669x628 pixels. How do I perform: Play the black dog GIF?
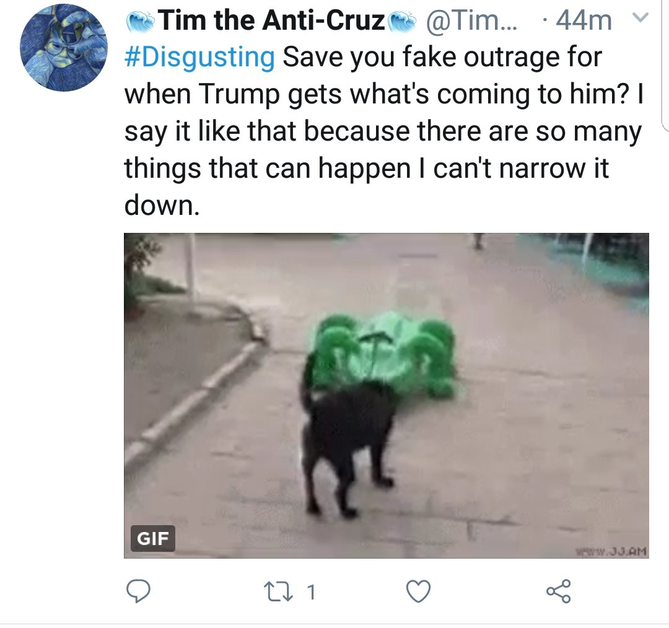pos(386,395)
